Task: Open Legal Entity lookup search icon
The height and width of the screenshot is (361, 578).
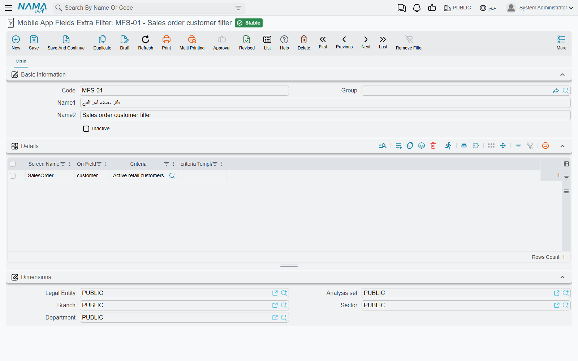Action: point(284,293)
